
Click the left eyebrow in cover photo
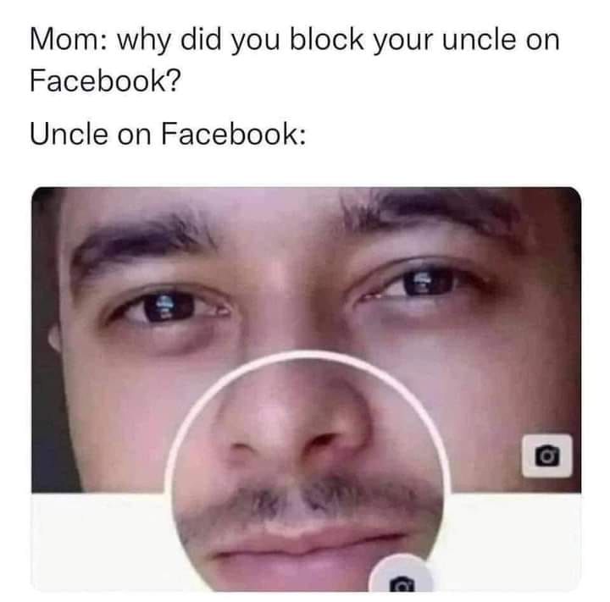point(142,241)
